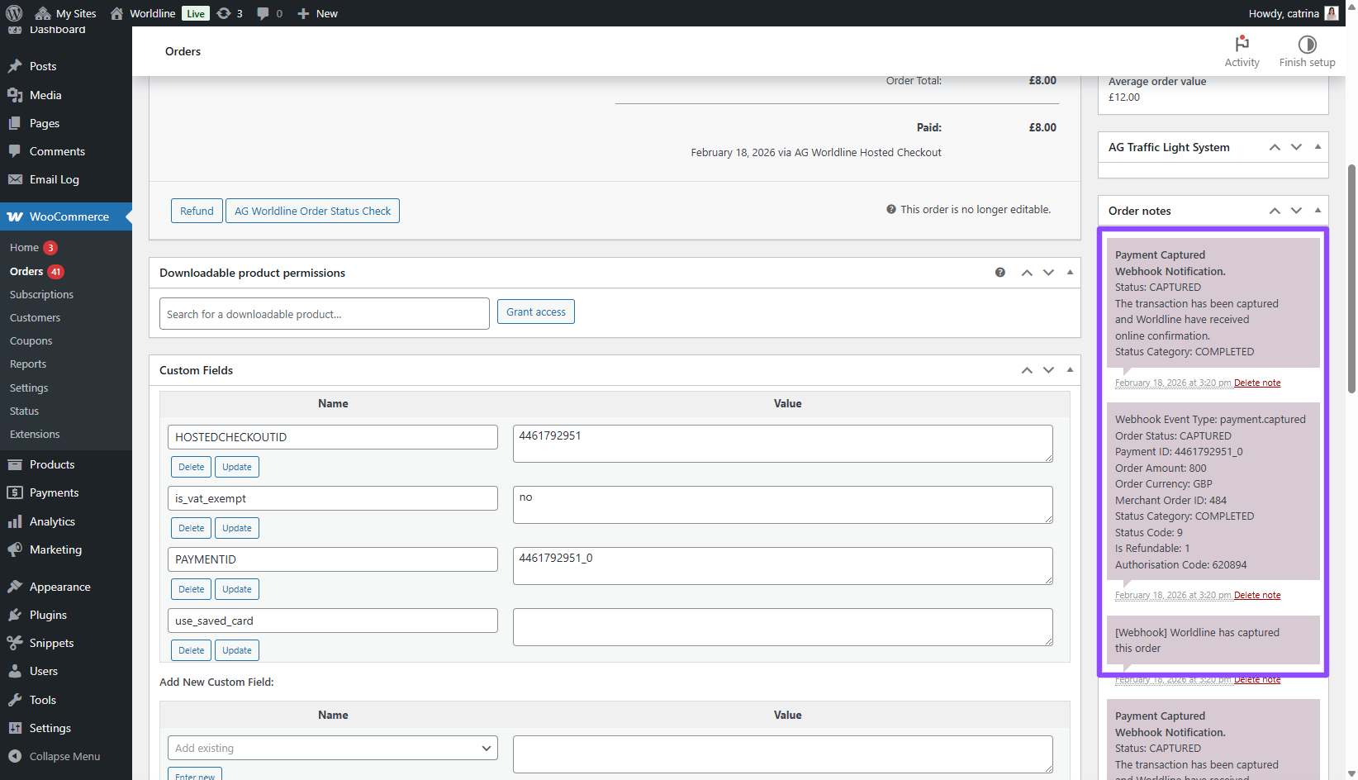Image resolution: width=1358 pixels, height=780 pixels.
Task: Go to Products in the sidebar
Action: point(52,464)
